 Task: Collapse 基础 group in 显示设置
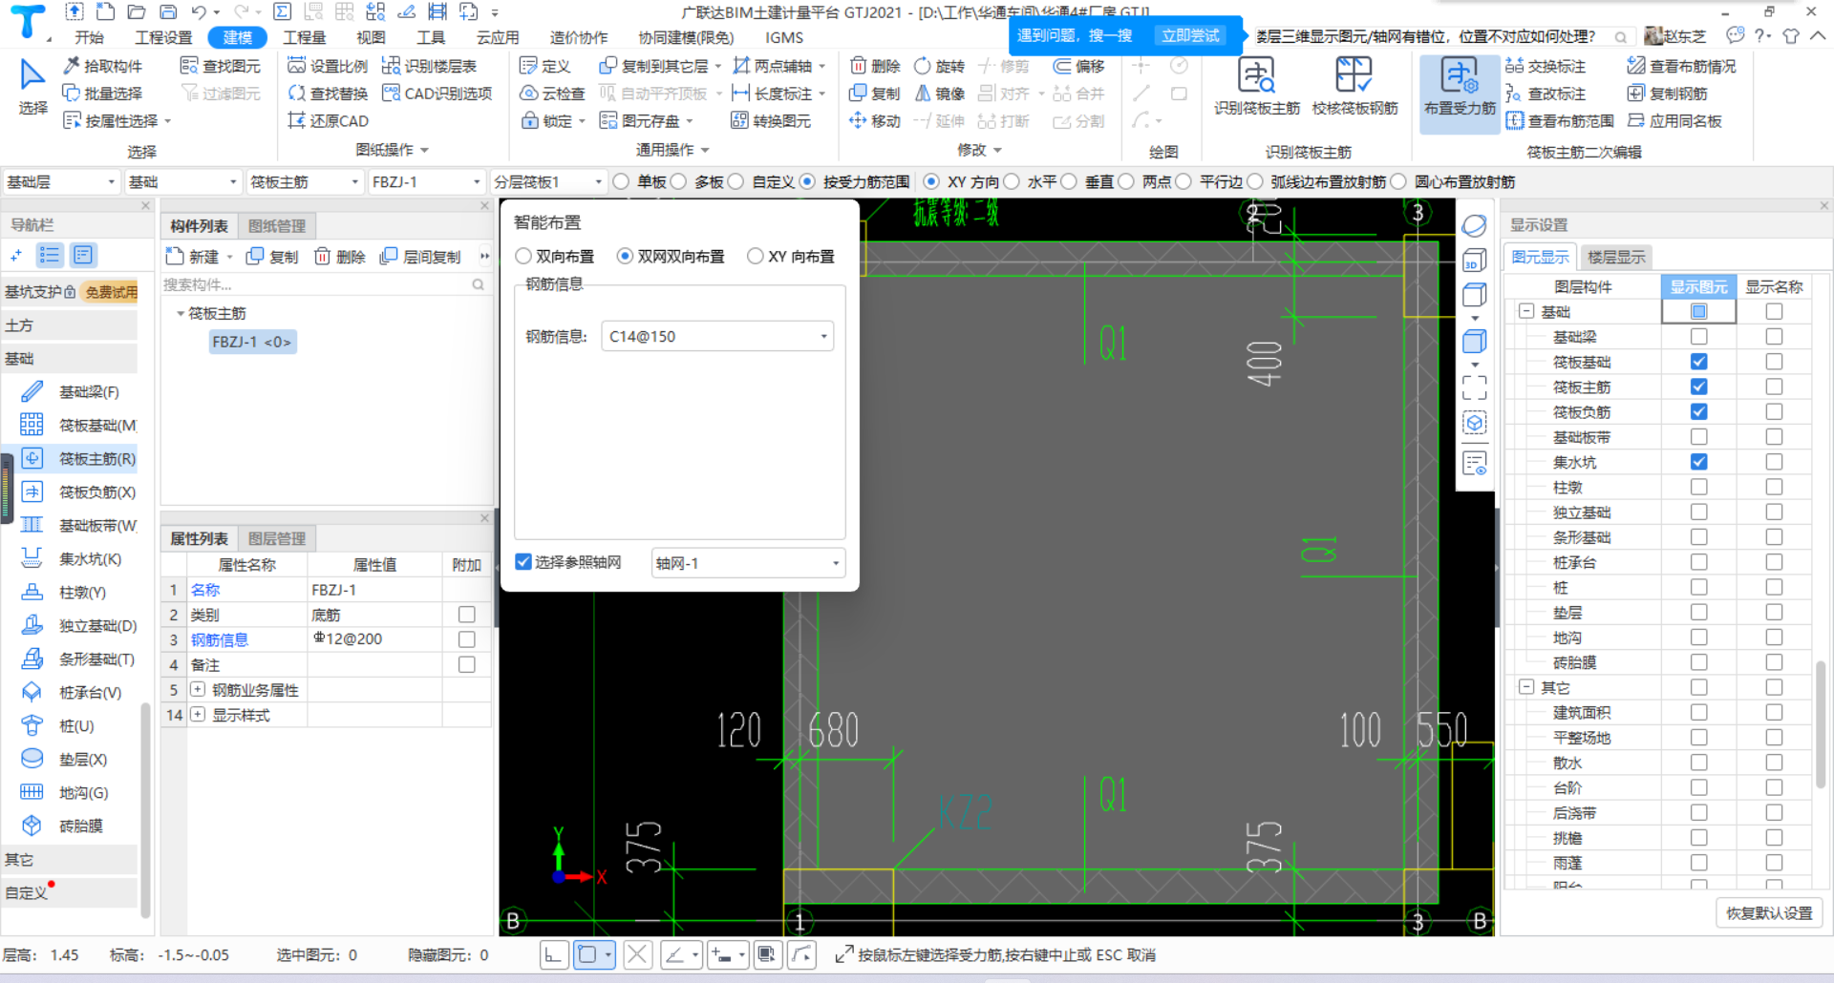[x=1526, y=312]
